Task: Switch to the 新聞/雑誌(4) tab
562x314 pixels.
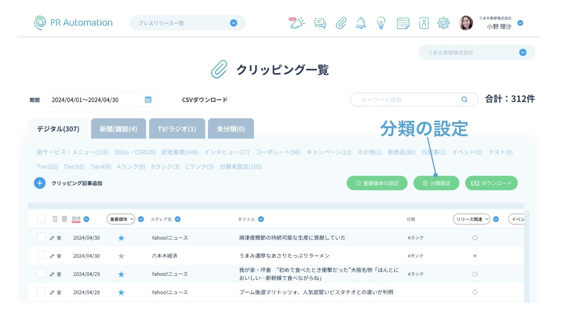Action: point(118,129)
